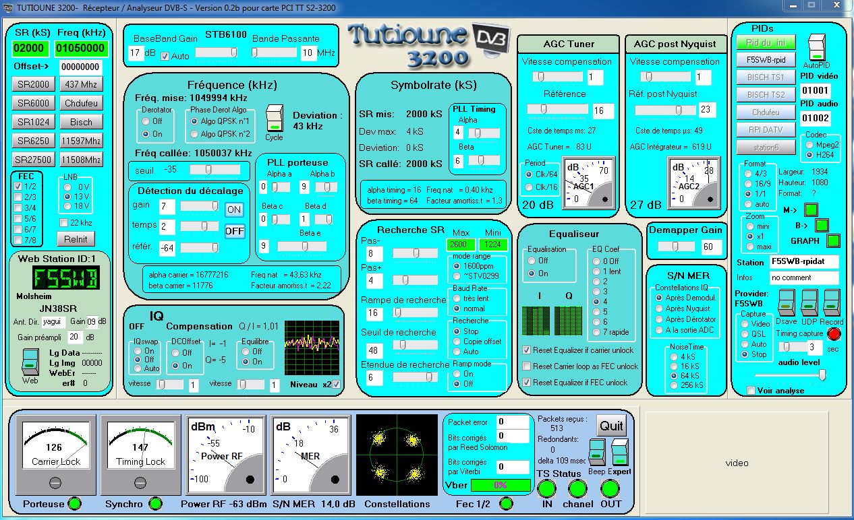Click the Carrier Lock gauge
The width and height of the screenshot is (854, 520).
(x=56, y=455)
